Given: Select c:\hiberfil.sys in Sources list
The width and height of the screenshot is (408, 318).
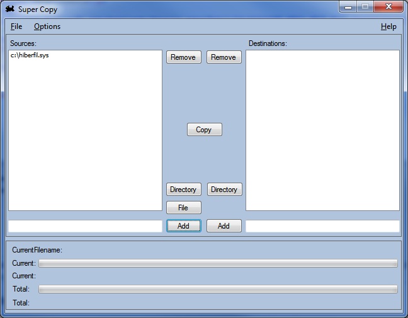Looking at the screenshot, I should click(30, 55).
